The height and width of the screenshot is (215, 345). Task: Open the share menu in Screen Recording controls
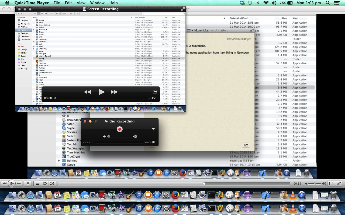155,92
